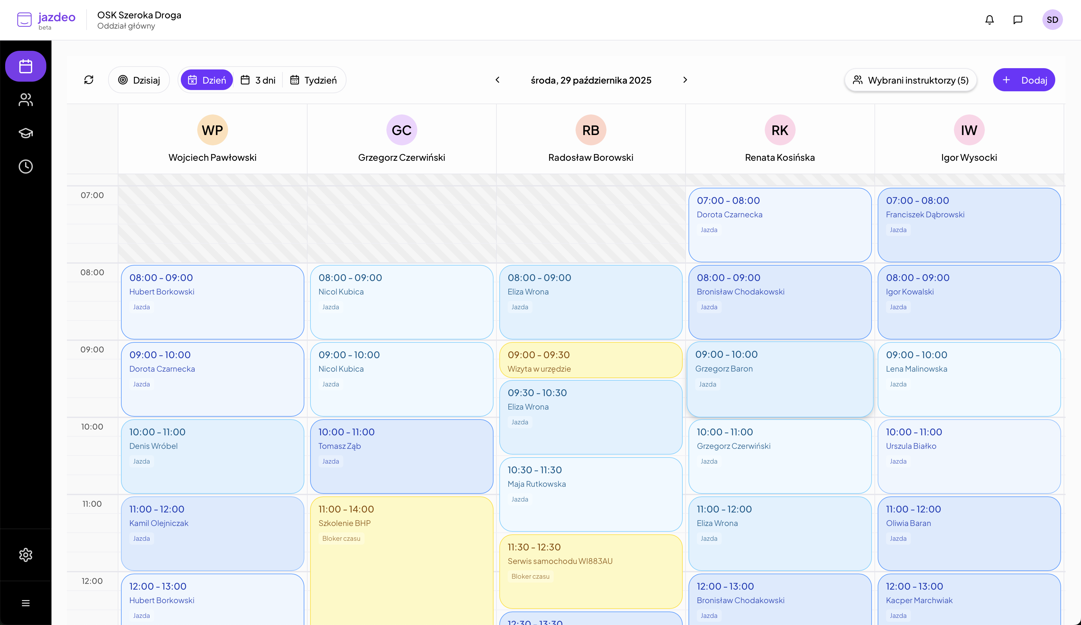Switch to Tydzień view

tap(314, 80)
